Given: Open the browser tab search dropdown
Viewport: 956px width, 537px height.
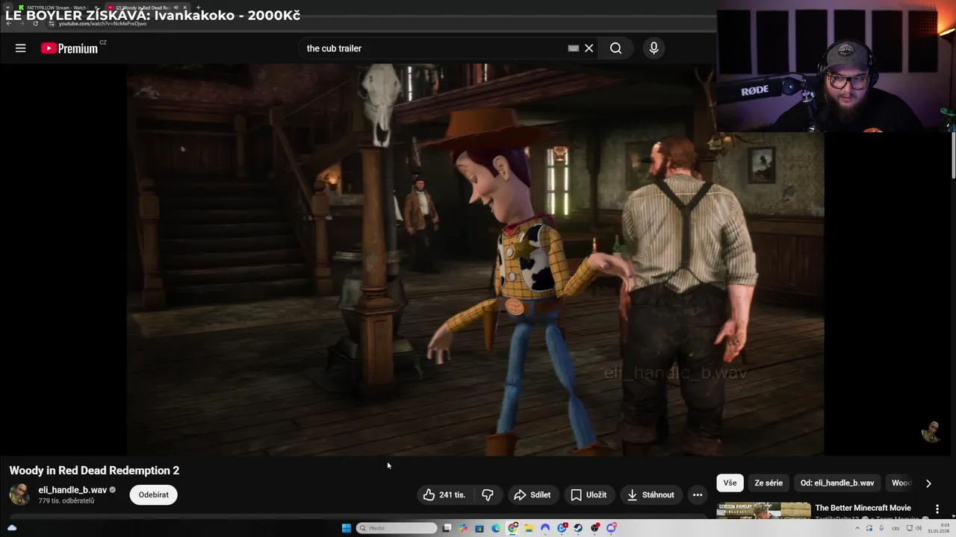Looking at the screenshot, I should (x=9, y=7).
